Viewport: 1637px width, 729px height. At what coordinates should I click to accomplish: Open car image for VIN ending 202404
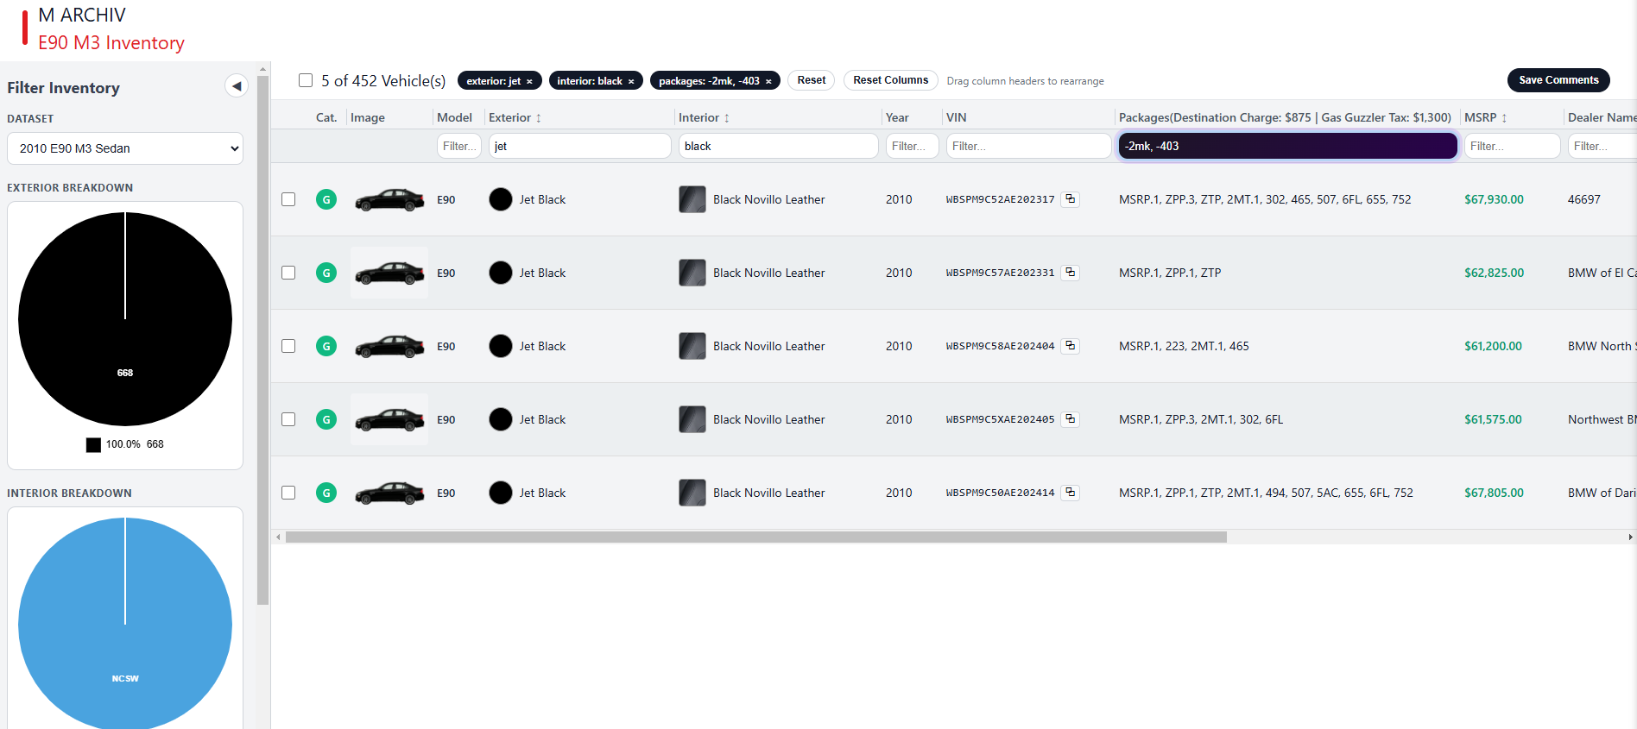pyautogui.click(x=389, y=346)
